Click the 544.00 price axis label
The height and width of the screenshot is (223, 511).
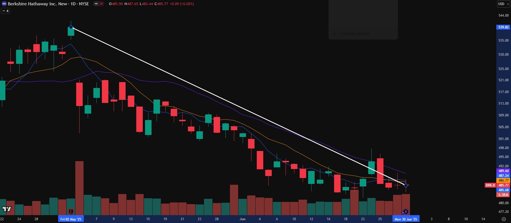(503, 15)
